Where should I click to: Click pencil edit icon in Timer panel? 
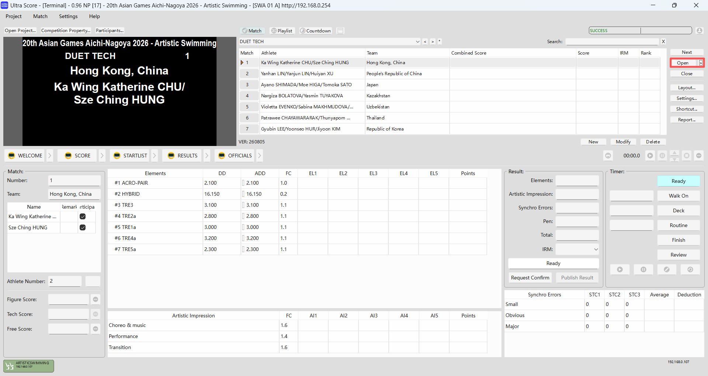click(667, 269)
